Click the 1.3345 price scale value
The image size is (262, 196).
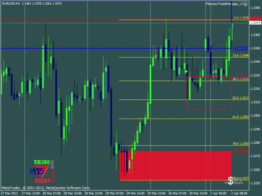[255, 62]
